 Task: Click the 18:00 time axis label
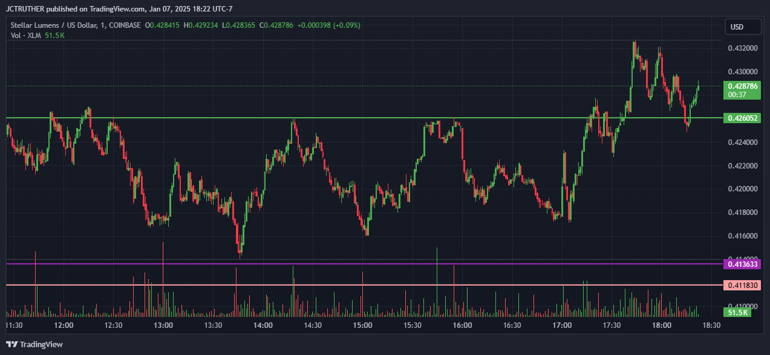(x=662, y=325)
